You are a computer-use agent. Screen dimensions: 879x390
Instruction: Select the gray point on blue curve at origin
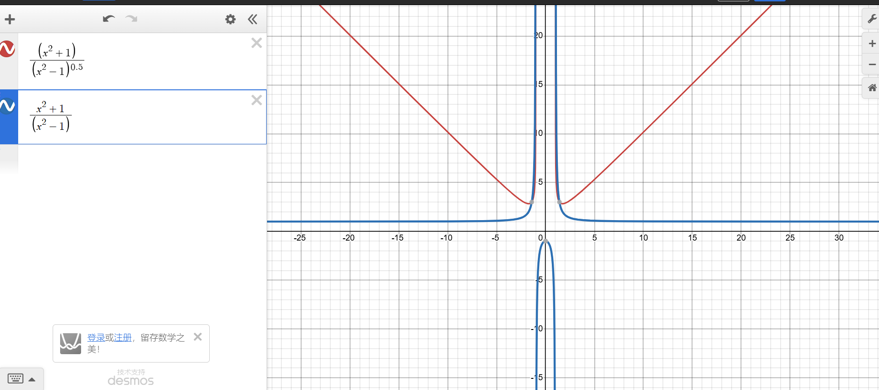click(546, 241)
